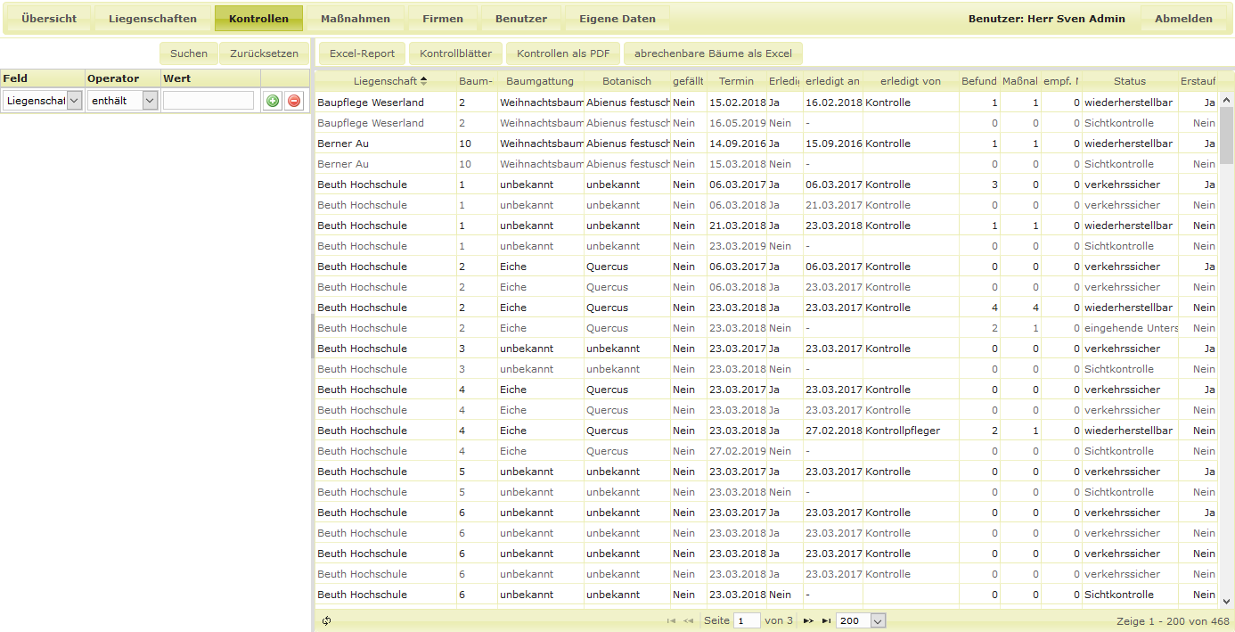Screen dimensions: 1235x632
Task: Click the date 27.02.2019 cell
Action: [x=737, y=451]
